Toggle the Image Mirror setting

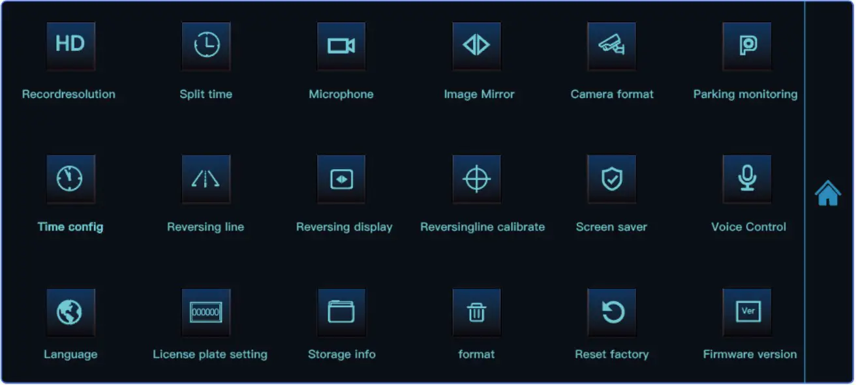(476, 46)
